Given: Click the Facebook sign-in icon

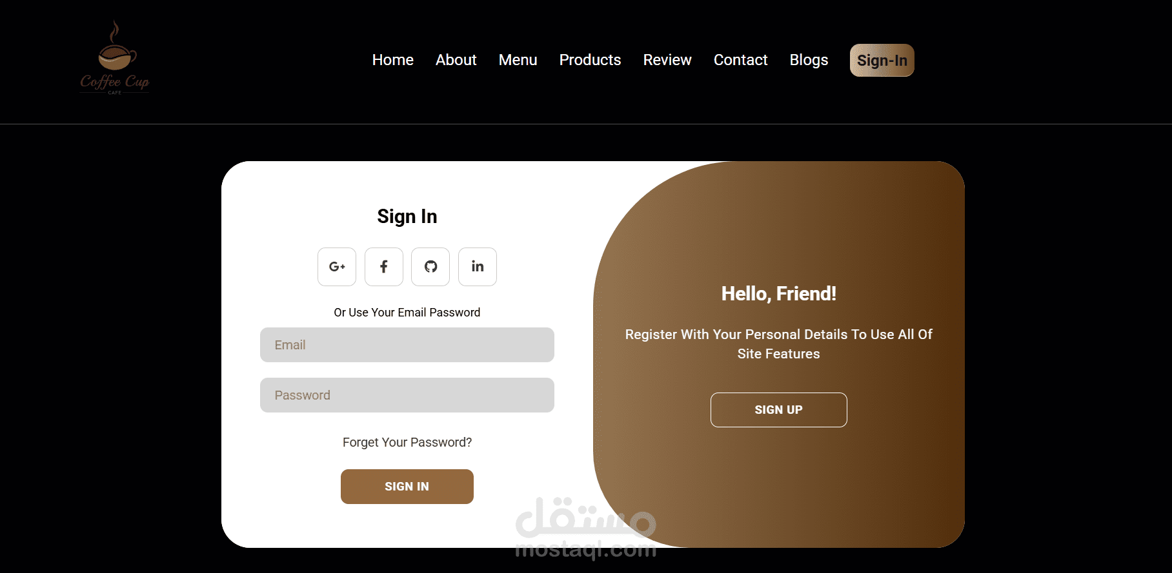Looking at the screenshot, I should click(384, 267).
